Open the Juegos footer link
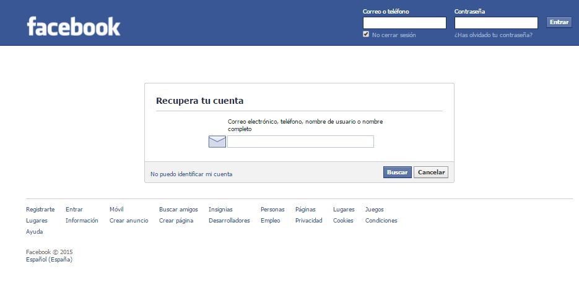Image resolution: width=579 pixels, height=285 pixels. (375, 210)
